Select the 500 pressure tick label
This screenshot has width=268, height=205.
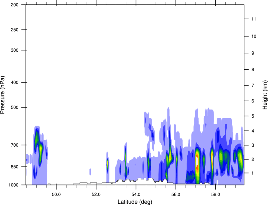[15, 107]
